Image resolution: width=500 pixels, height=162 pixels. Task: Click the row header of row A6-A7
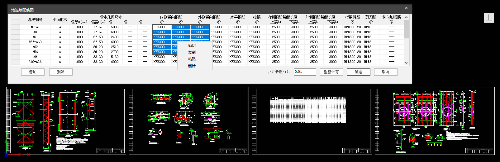[x=15, y=27]
